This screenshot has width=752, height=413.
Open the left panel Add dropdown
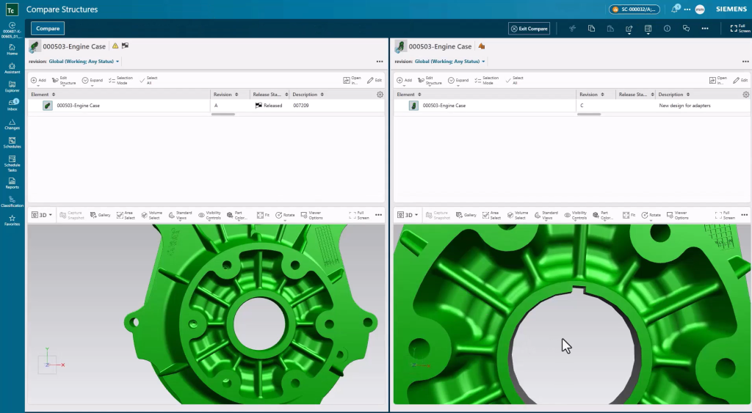tap(38, 81)
